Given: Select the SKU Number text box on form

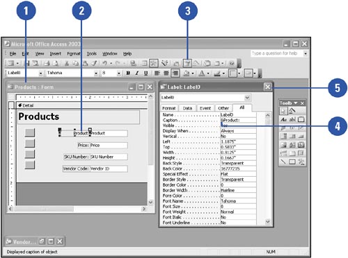Looking at the screenshot, I should click(x=109, y=157).
